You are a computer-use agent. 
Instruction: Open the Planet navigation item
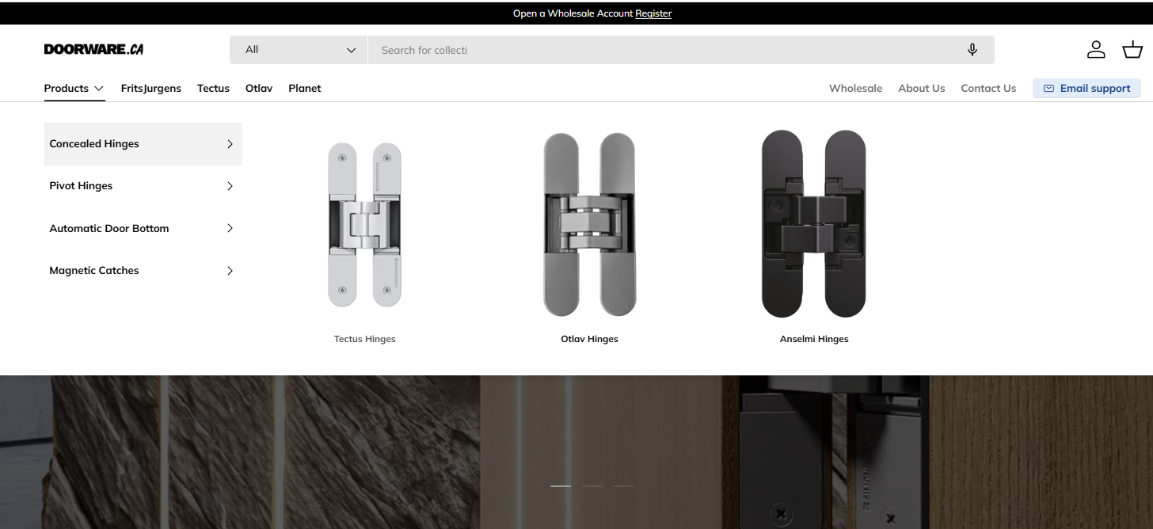pyautogui.click(x=304, y=88)
